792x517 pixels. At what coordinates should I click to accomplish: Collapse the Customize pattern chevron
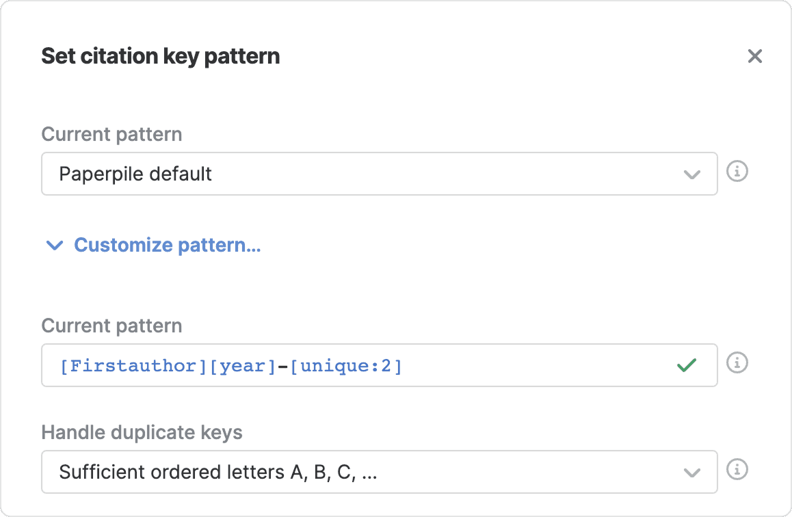pyautogui.click(x=54, y=245)
